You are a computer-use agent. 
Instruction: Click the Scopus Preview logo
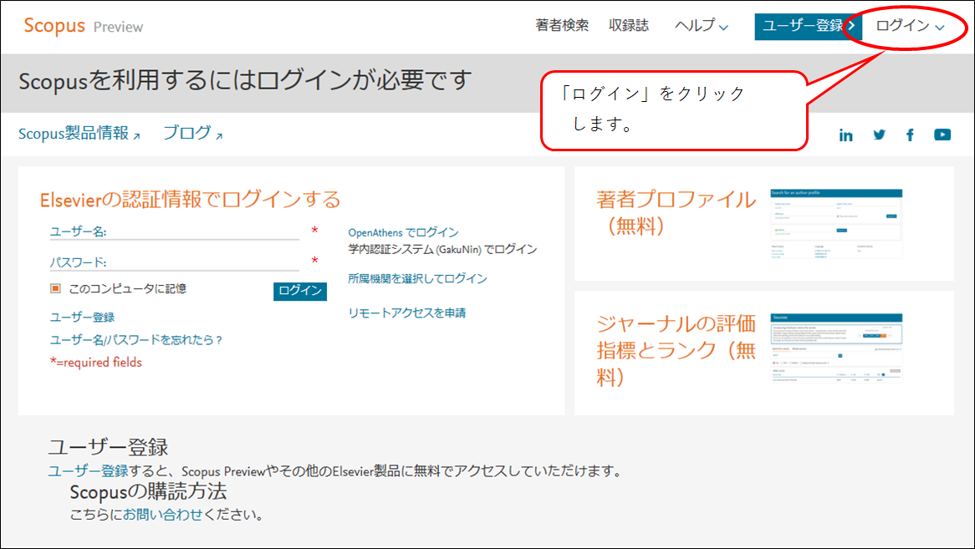point(84,26)
